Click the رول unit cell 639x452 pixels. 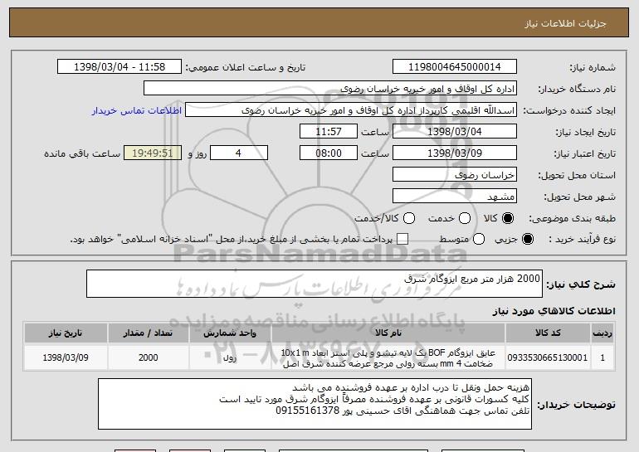(x=230, y=357)
